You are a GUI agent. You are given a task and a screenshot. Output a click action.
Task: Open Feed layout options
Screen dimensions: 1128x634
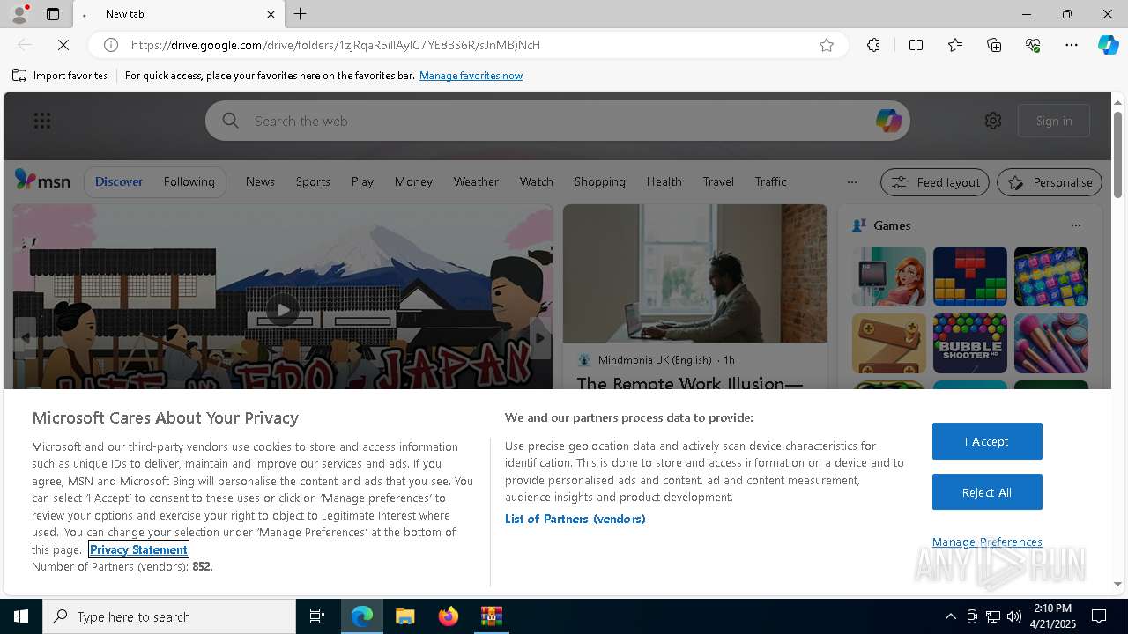[934, 182]
